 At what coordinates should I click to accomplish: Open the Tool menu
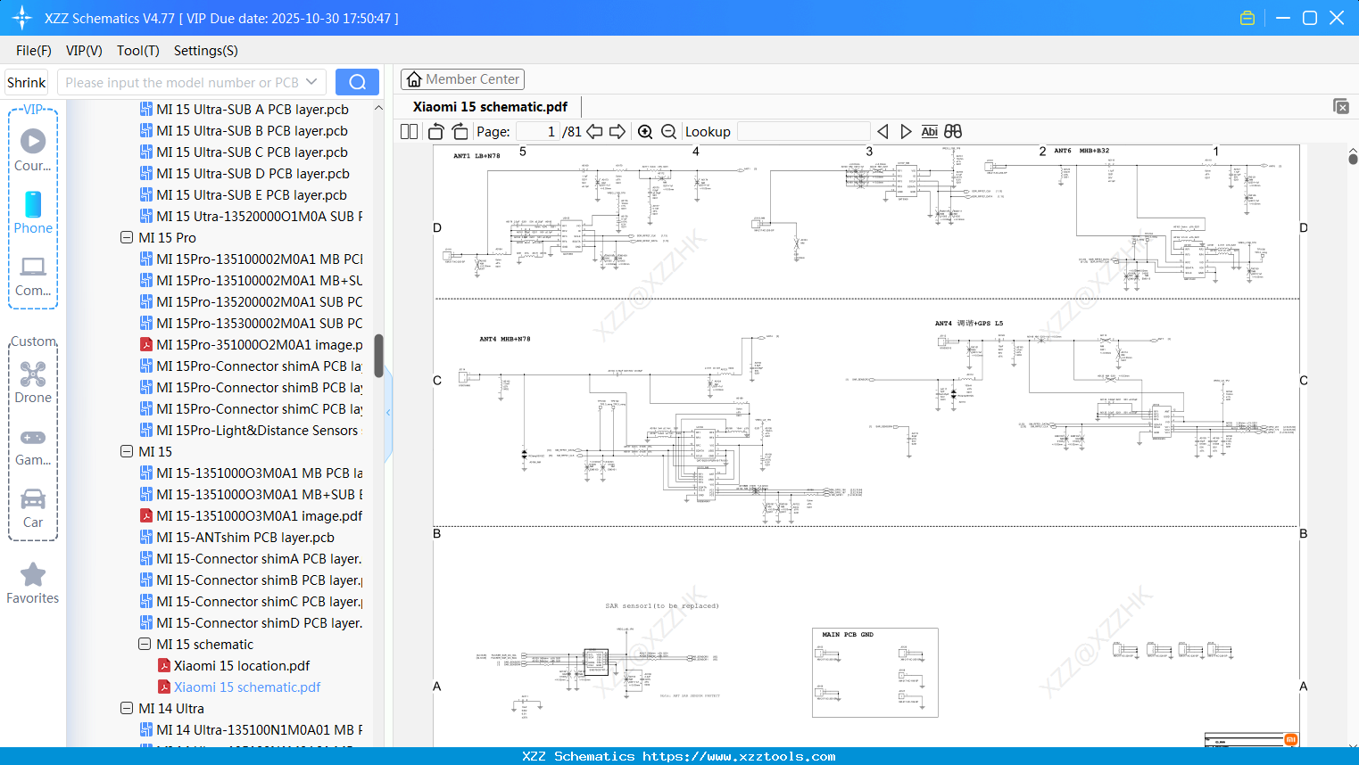[137, 51]
